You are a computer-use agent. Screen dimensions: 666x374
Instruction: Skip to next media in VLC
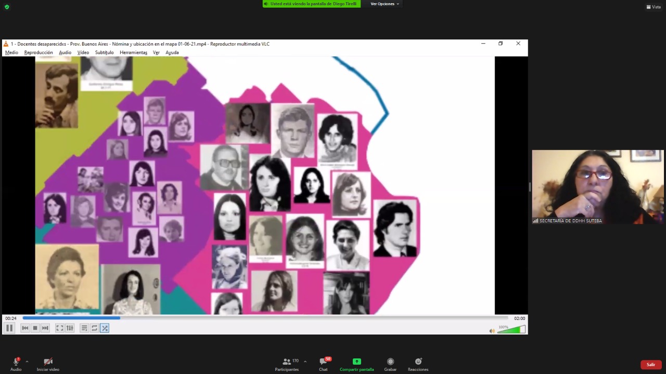point(45,328)
